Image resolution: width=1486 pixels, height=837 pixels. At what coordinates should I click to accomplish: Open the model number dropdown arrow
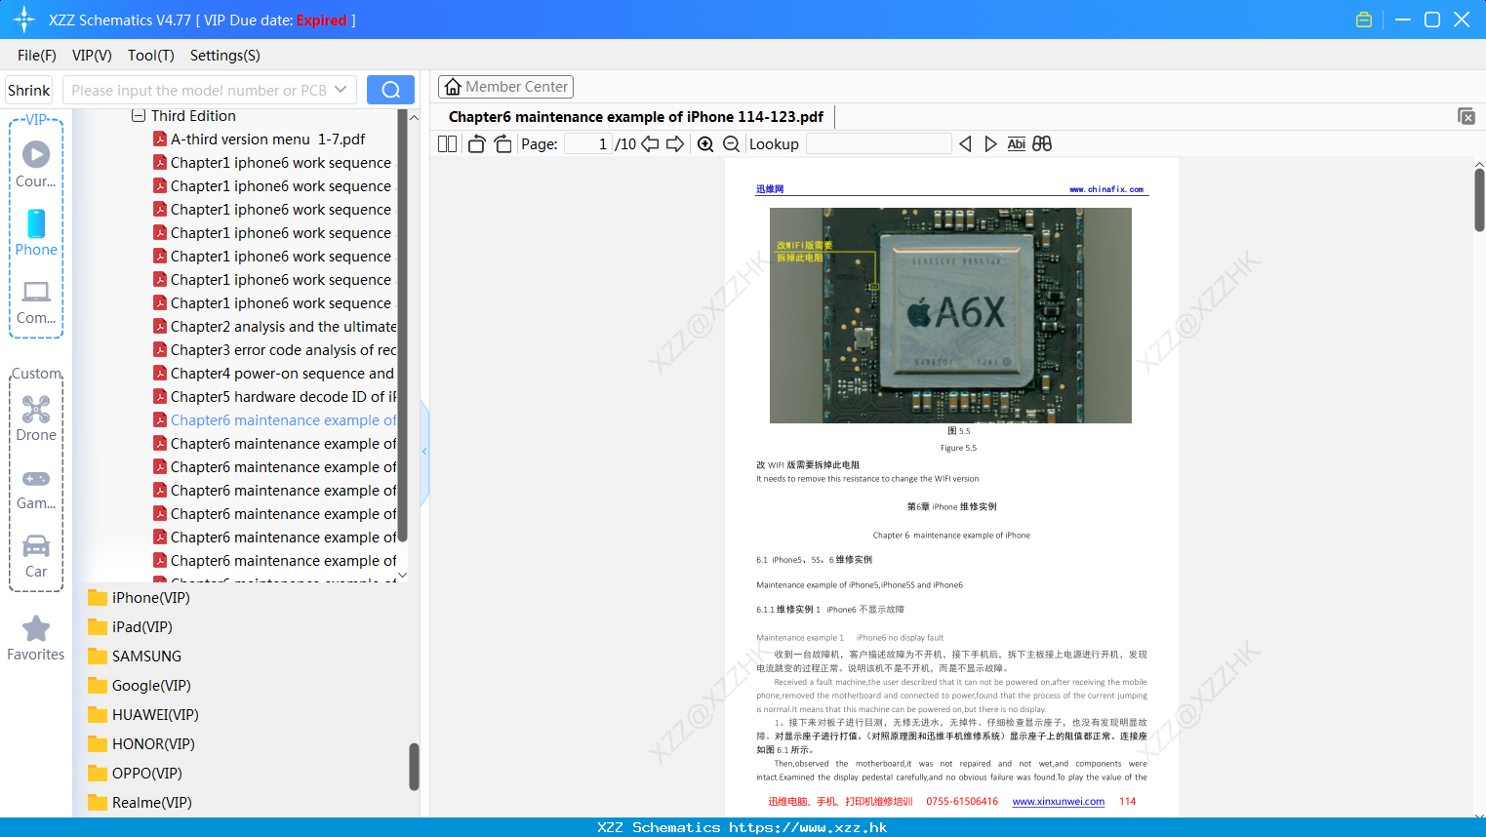tap(341, 90)
